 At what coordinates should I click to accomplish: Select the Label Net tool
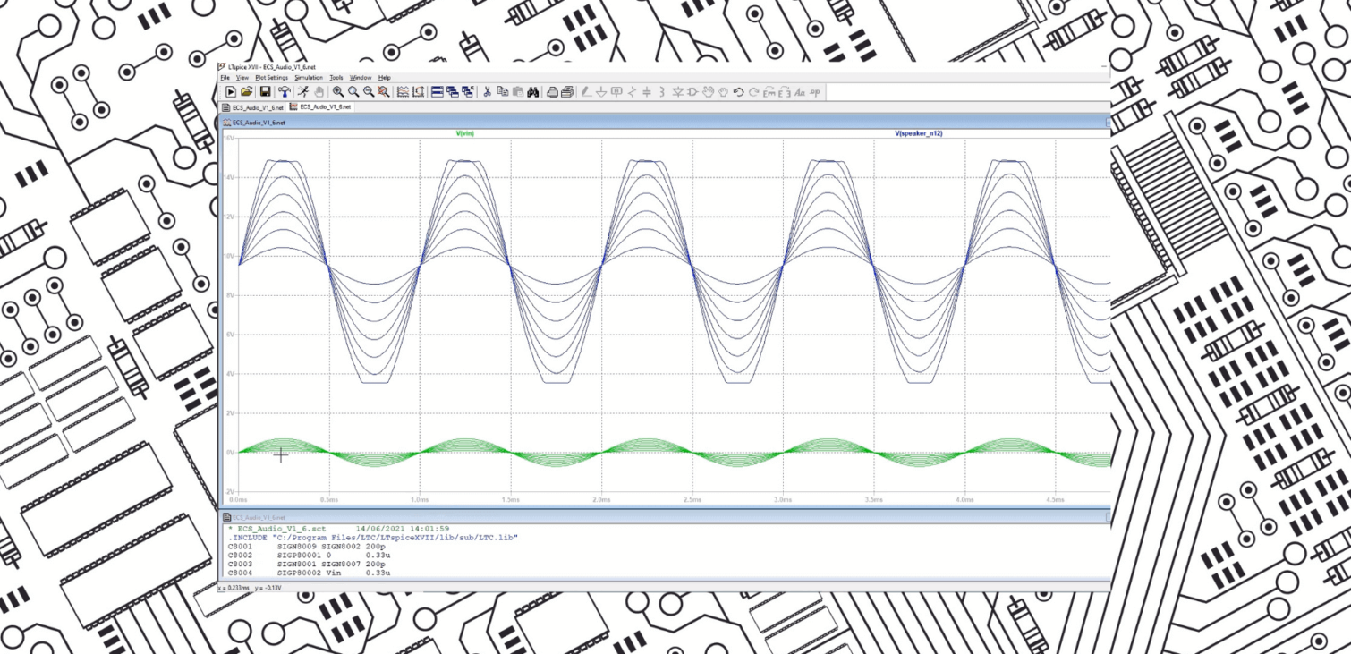(616, 91)
